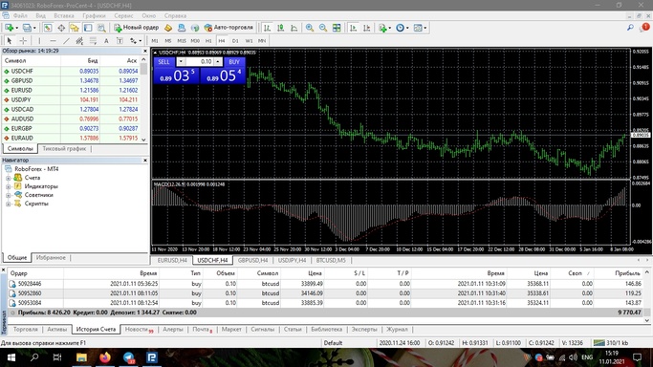Open the Profiles toolbar icon
The image size is (653, 367).
[28, 28]
